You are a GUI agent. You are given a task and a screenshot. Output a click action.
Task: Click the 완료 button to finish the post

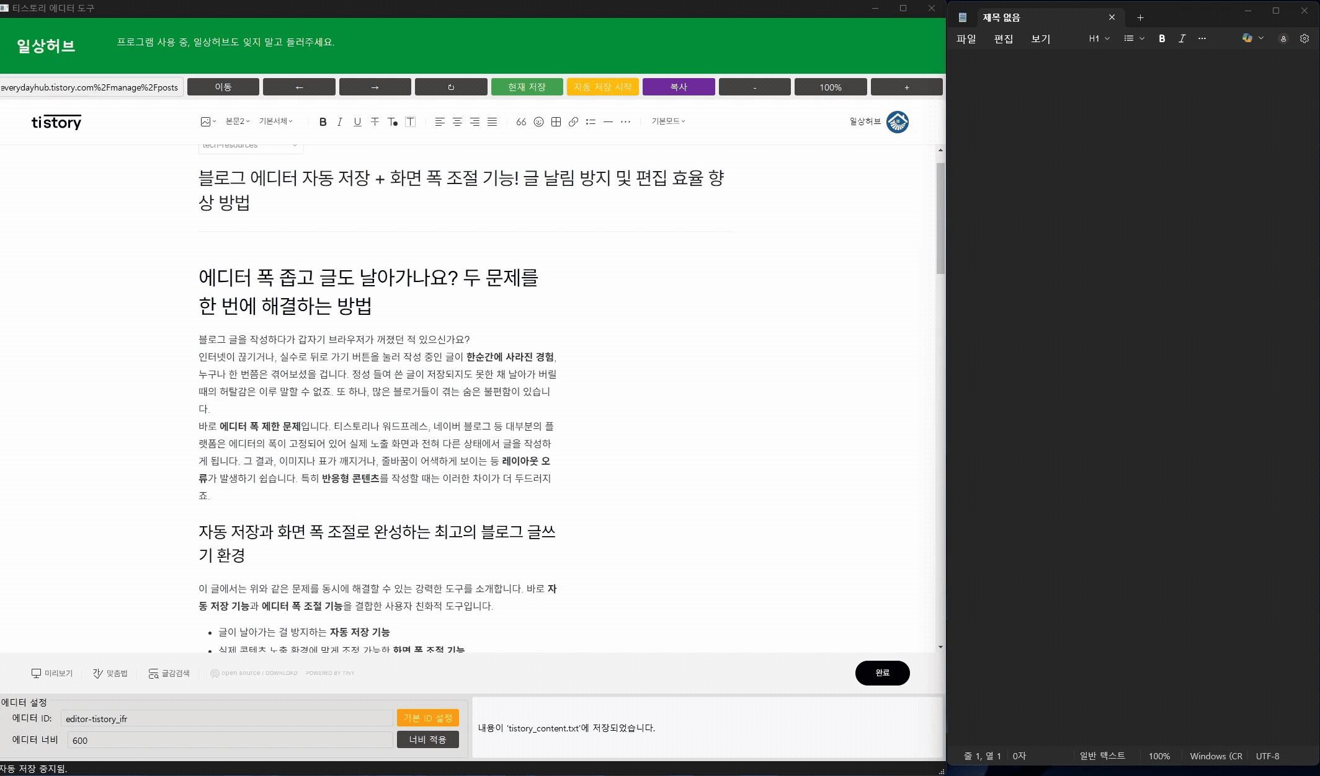[882, 672]
